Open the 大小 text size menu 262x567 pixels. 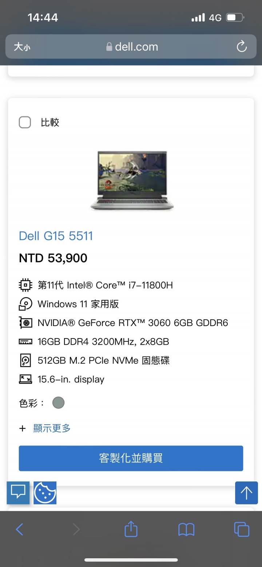coord(22,47)
